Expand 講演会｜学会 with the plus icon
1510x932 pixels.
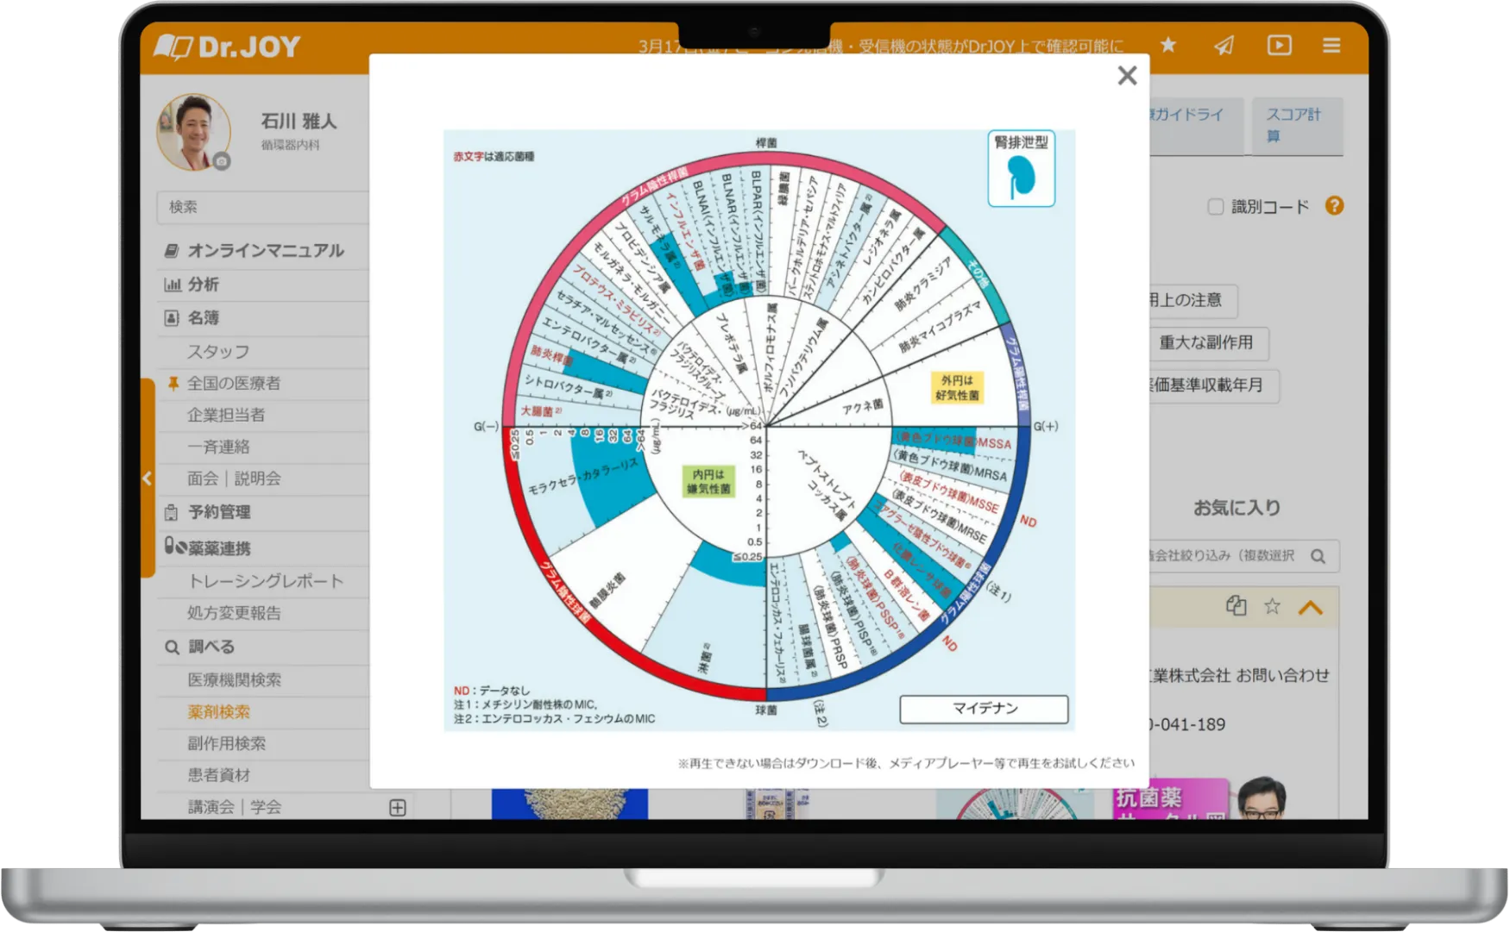point(398,808)
